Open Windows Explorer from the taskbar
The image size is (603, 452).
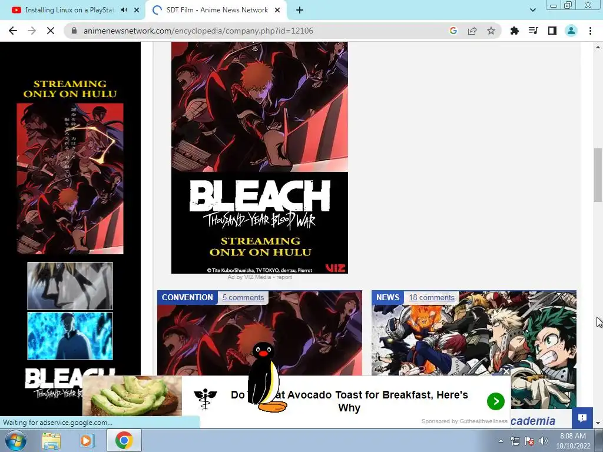coord(51,441)
